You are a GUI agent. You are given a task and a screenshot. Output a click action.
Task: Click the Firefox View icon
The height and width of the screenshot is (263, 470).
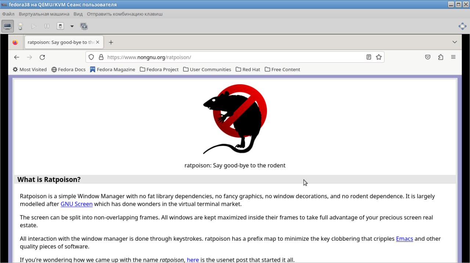[x=15, y=42]
